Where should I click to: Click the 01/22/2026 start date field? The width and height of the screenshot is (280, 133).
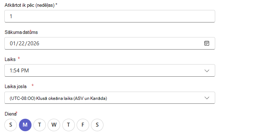(x=110, y=44)
